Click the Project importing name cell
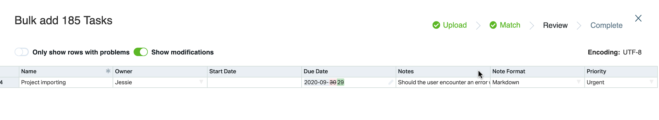The height and width of the screenshot is (120, 659). click(66, 82)
